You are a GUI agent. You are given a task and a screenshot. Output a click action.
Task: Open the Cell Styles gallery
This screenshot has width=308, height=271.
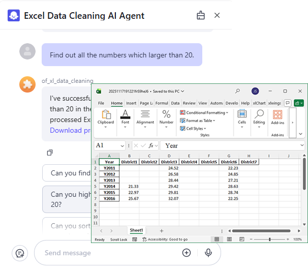[193, 128]
